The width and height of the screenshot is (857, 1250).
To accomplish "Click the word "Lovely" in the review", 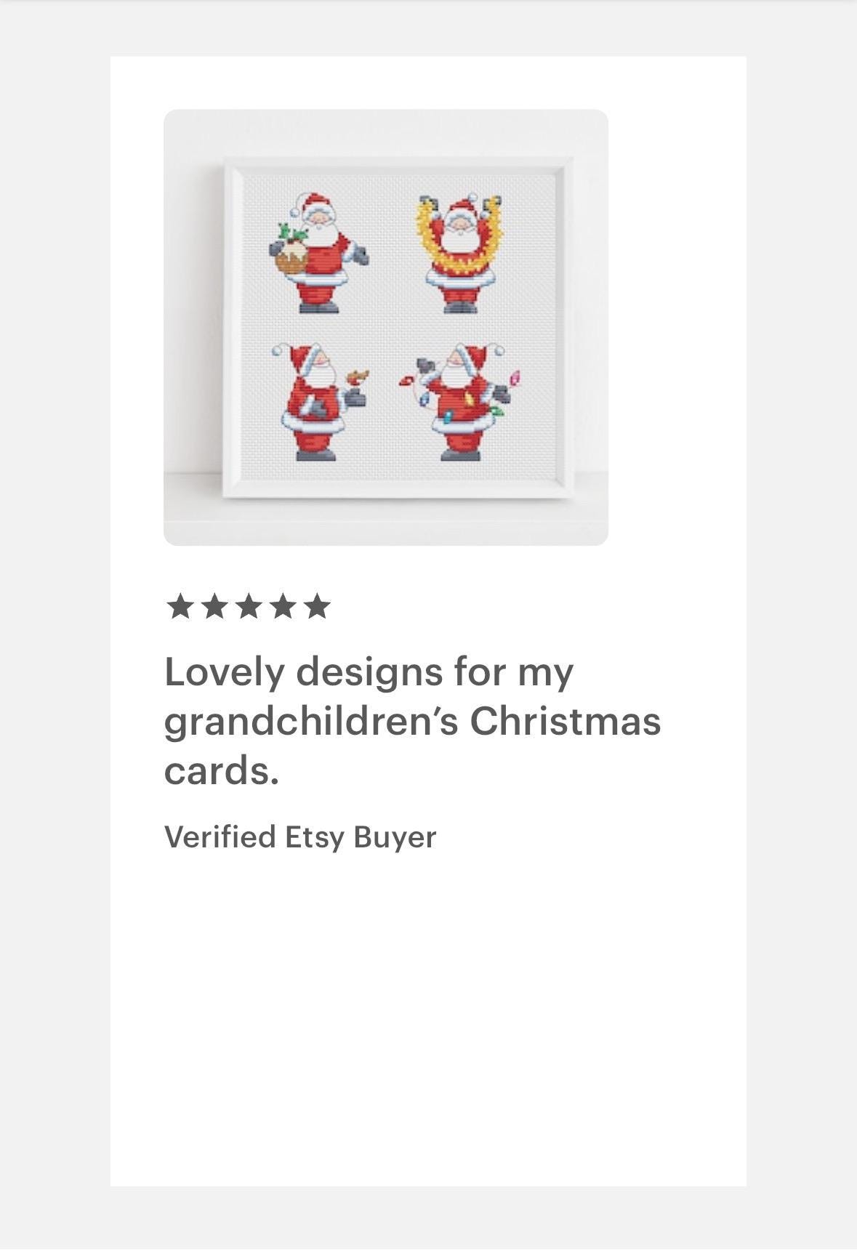I will point(224,672).
